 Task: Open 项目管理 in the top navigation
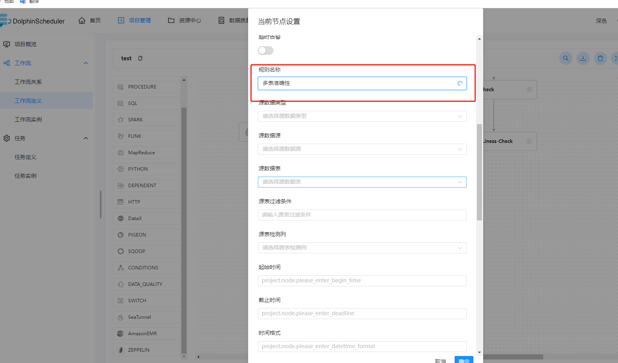point(134,20)
